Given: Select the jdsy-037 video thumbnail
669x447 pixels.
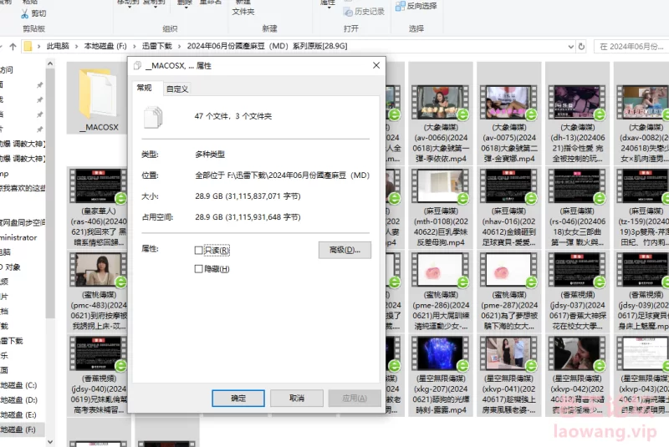Looking at the screenshot, I should point(577,269).
